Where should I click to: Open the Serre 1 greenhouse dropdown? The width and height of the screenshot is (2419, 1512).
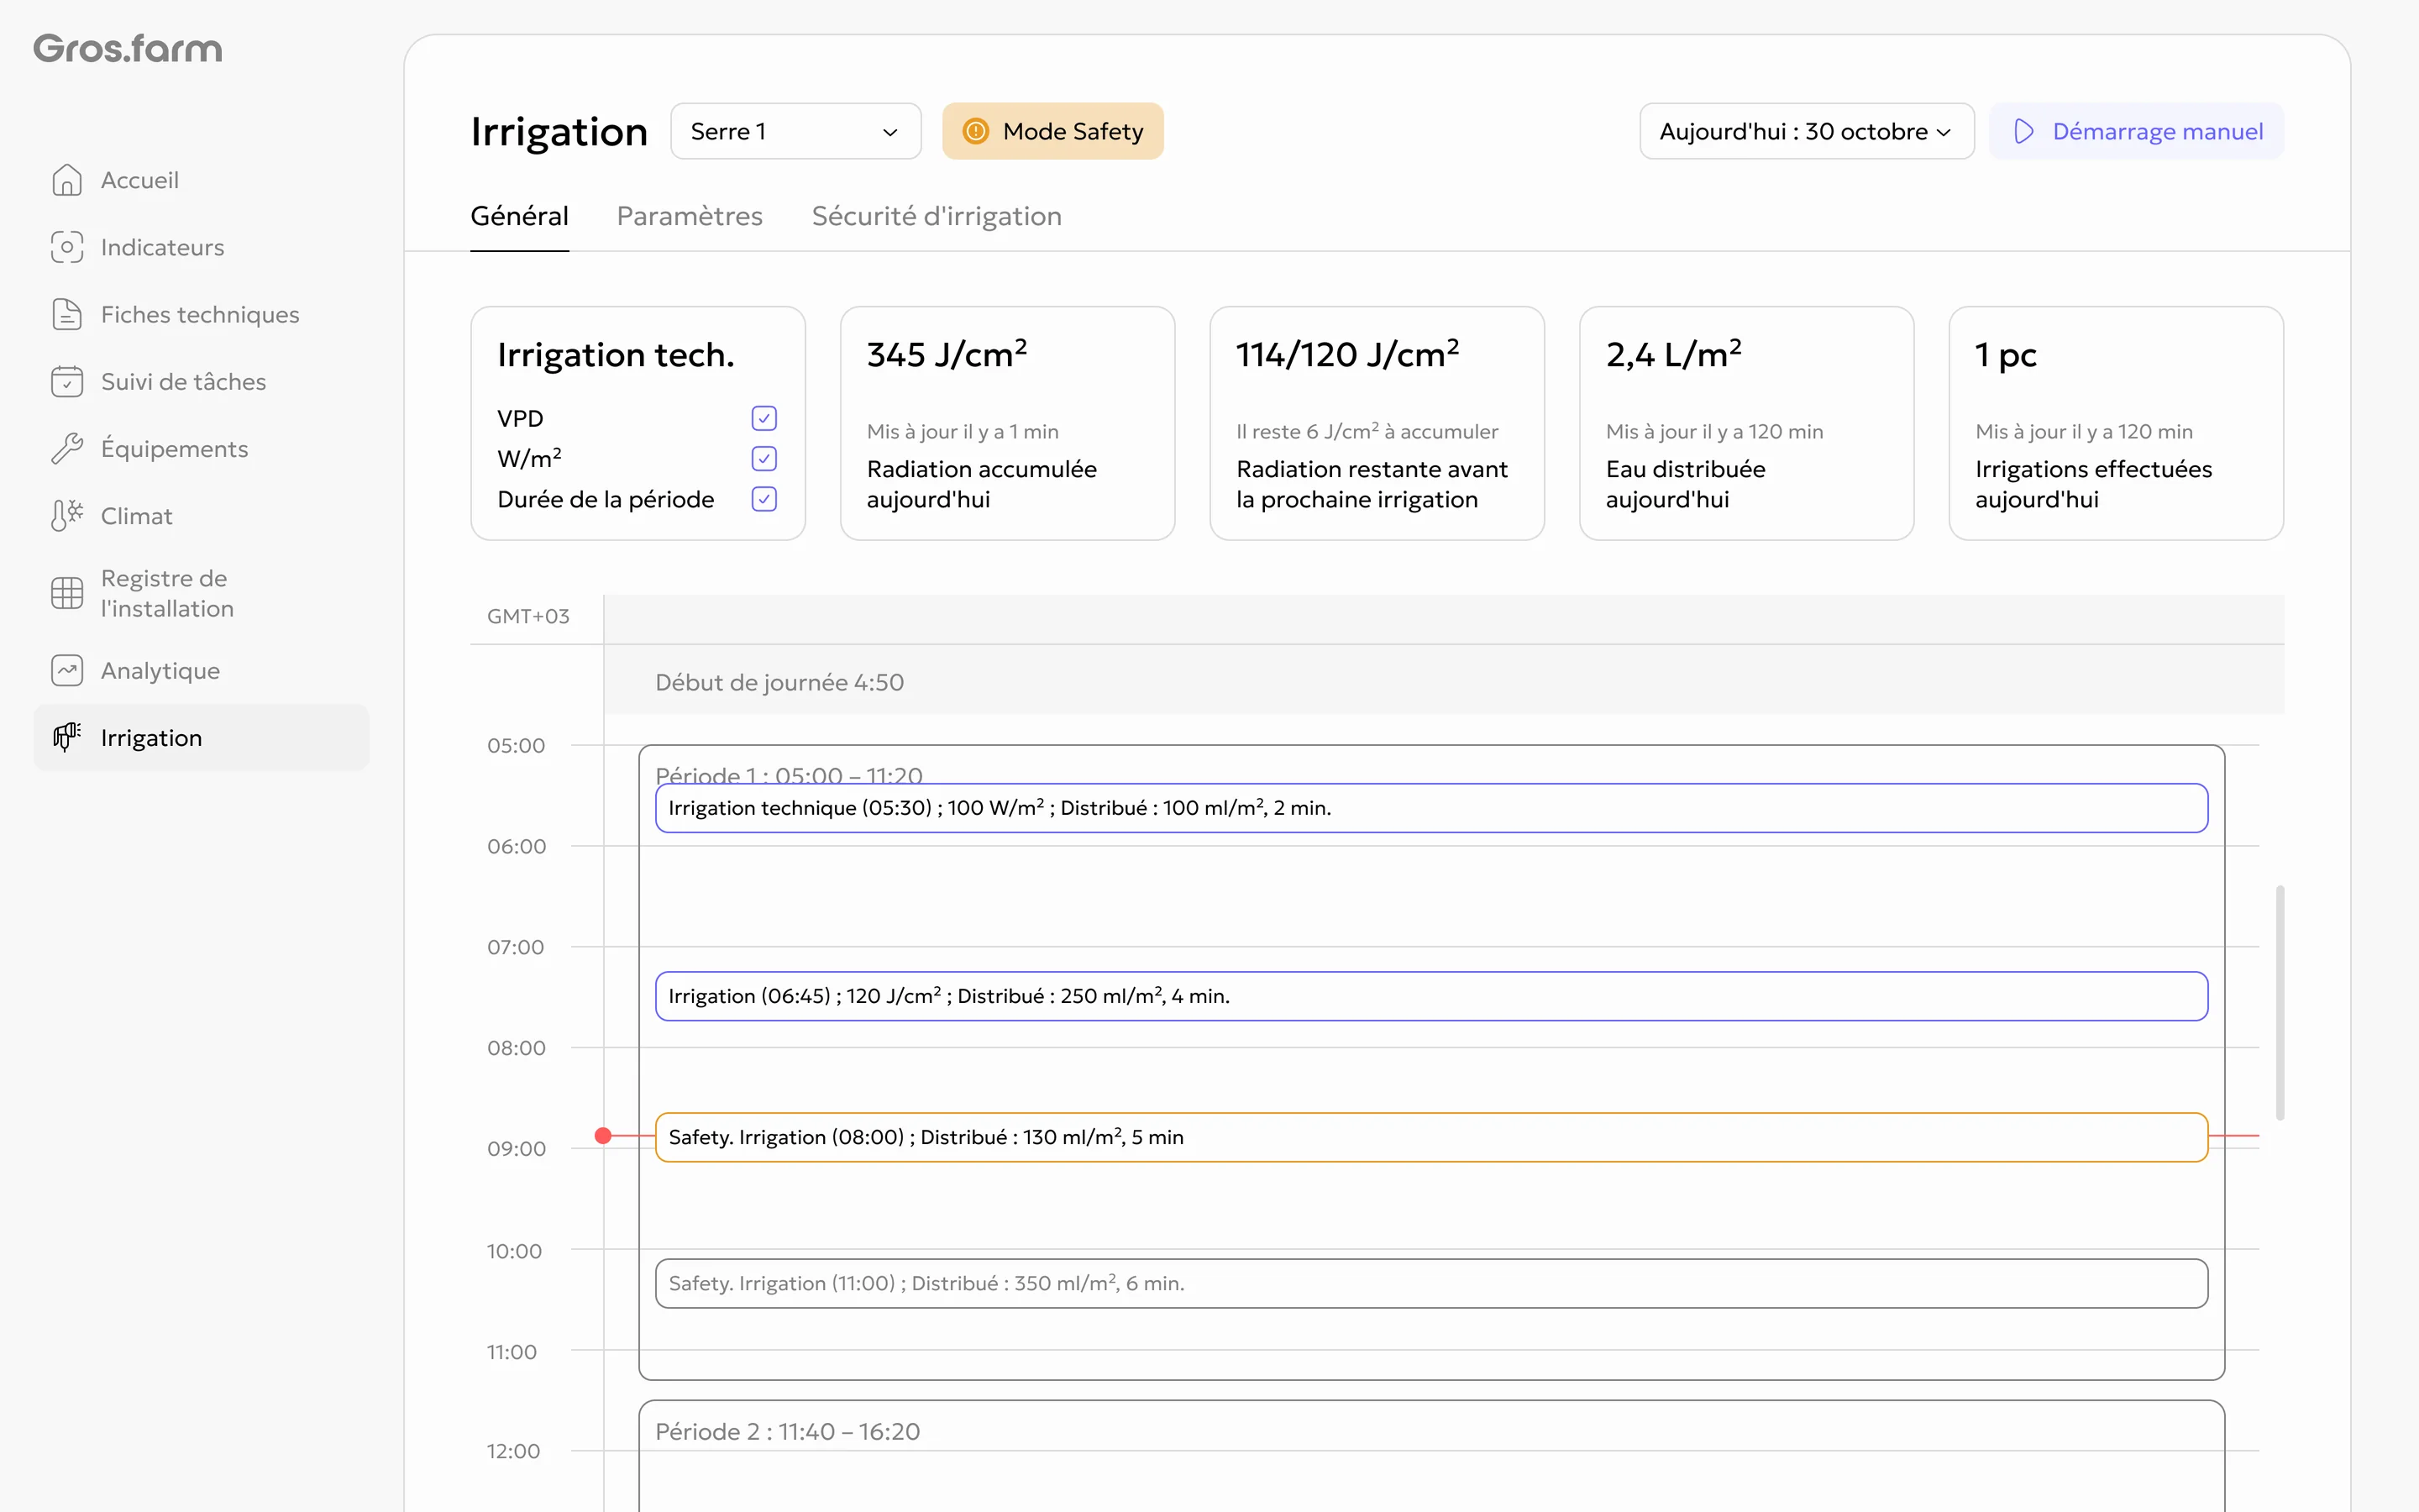coord(795,131)
